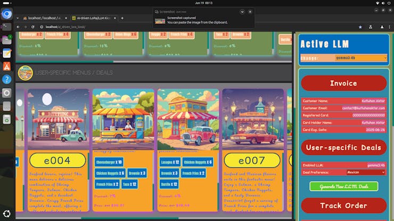The image size is (394, 221).
Task: Click the red Invoice button
Action: pyautogui.click(x=343, y=83)
